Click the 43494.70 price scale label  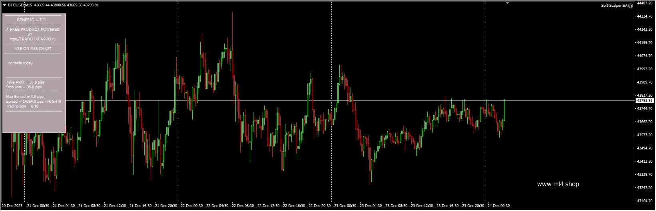[645, 148]
